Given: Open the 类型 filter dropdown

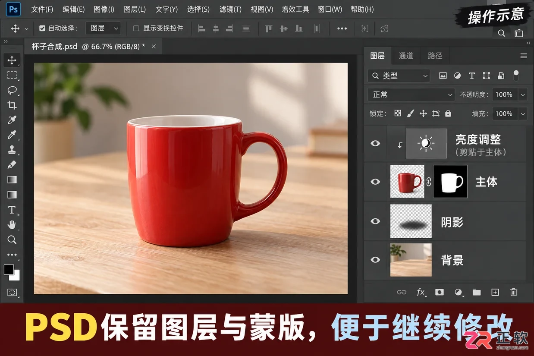Looking at the screenshot, I should [x=399, y=76].
